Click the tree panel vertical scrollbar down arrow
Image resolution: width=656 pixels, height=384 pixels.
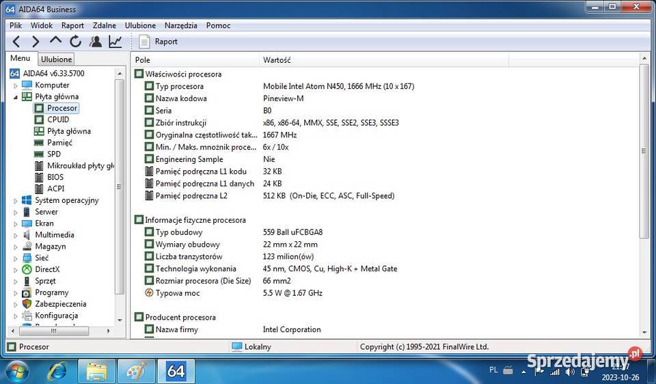(120, 320)
